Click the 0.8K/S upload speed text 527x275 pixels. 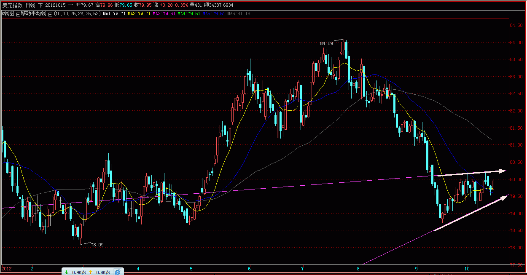pyautogui.click(x=102, y=272)
